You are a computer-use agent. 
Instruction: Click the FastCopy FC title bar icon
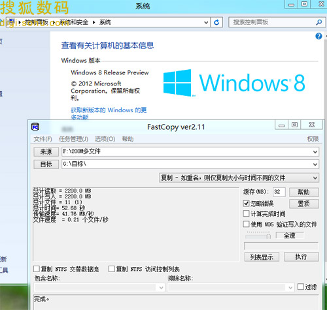coord(35,127)
